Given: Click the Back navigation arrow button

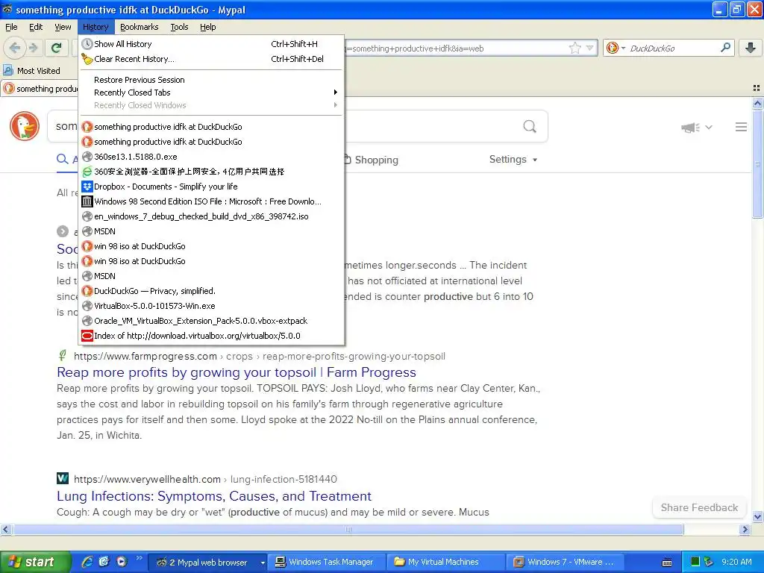Looking at the screenshot, I should click(x=14, y=48).
